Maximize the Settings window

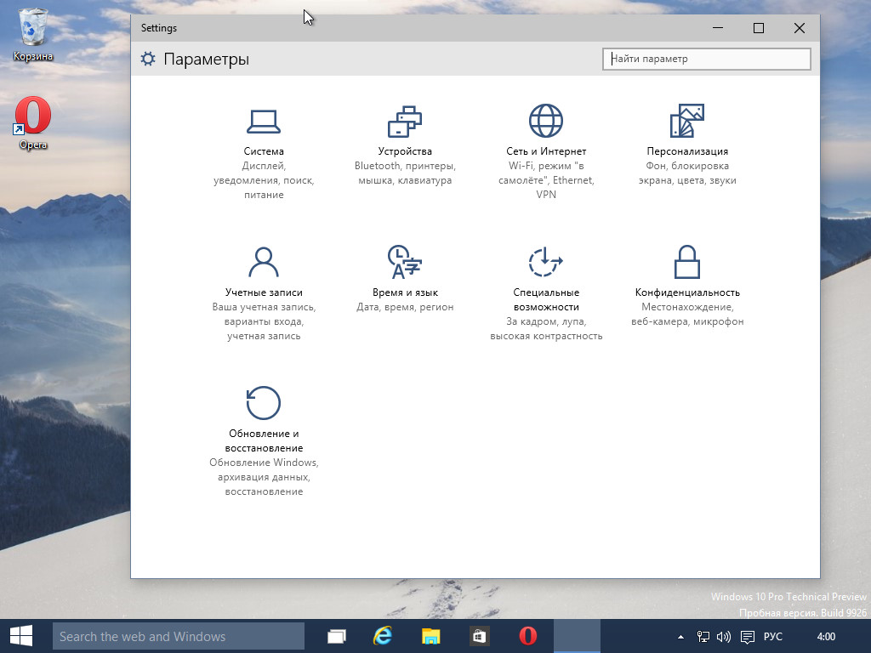tap(758, 28)
